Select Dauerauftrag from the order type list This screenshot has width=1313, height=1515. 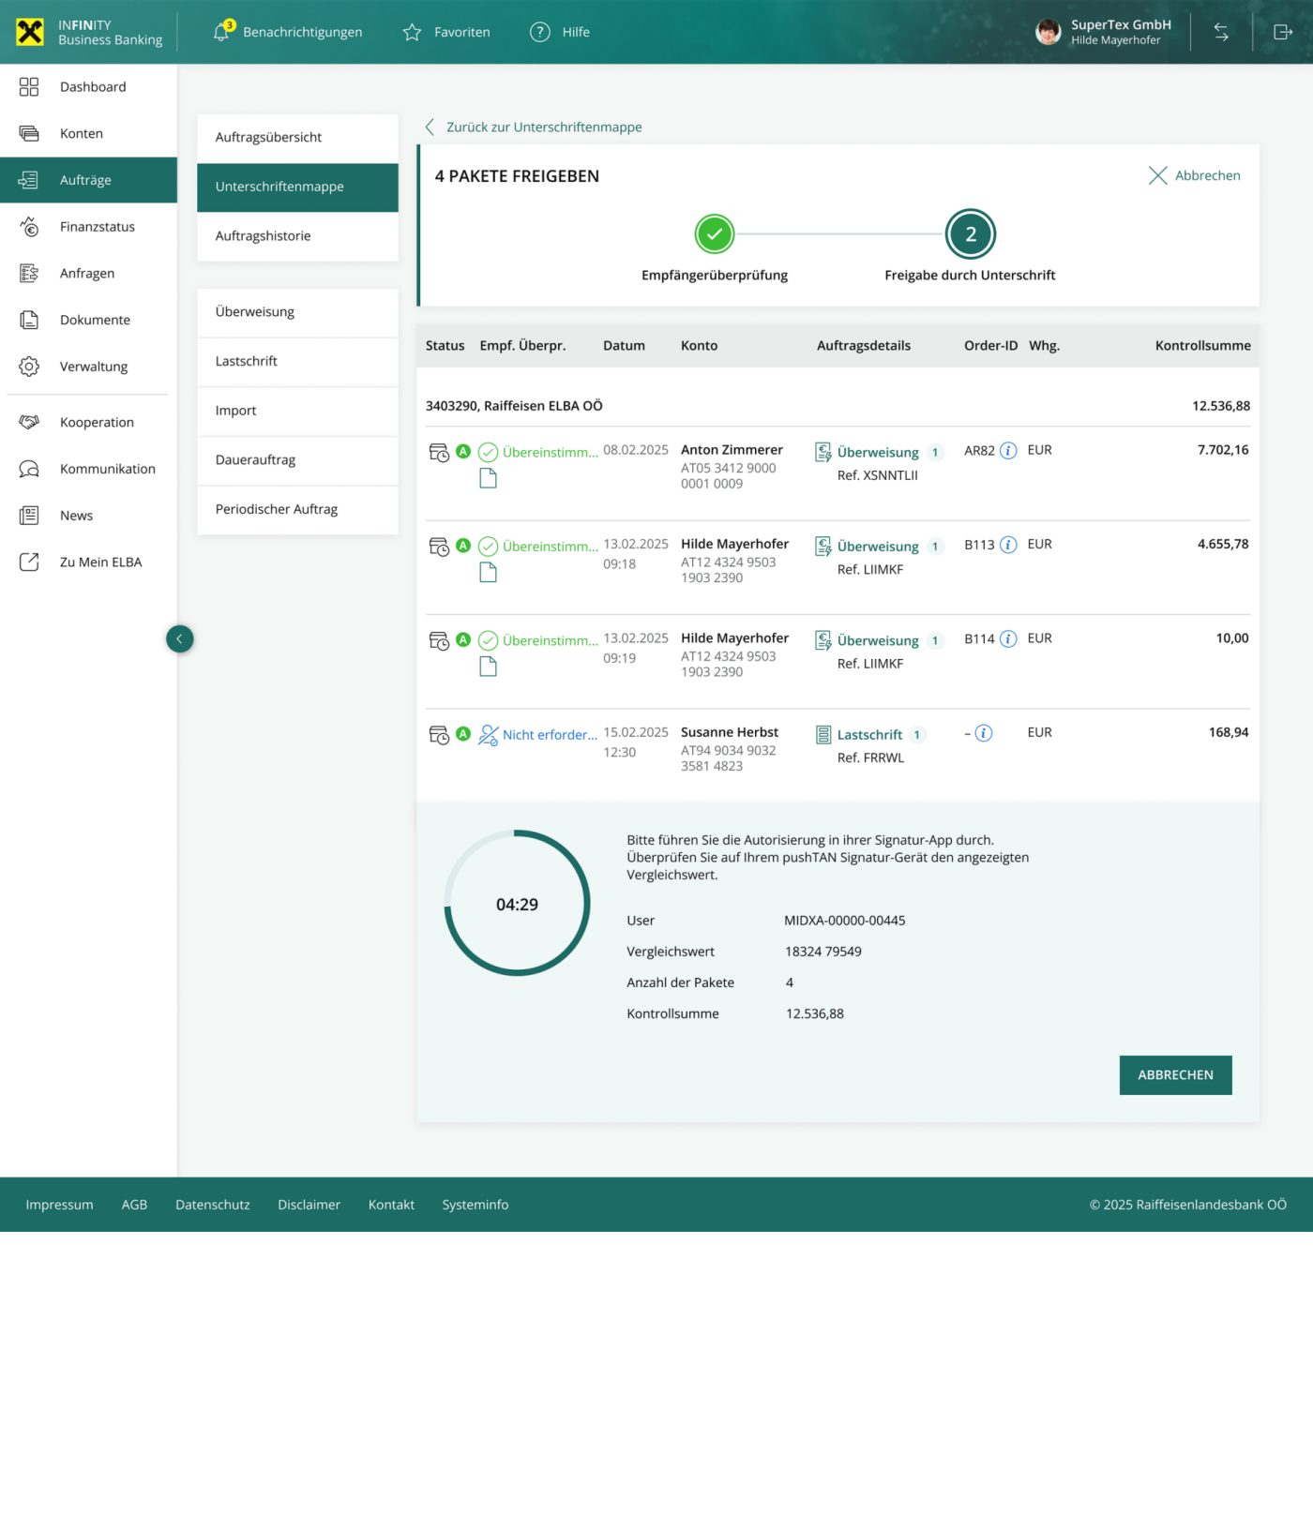pos(255,460)
